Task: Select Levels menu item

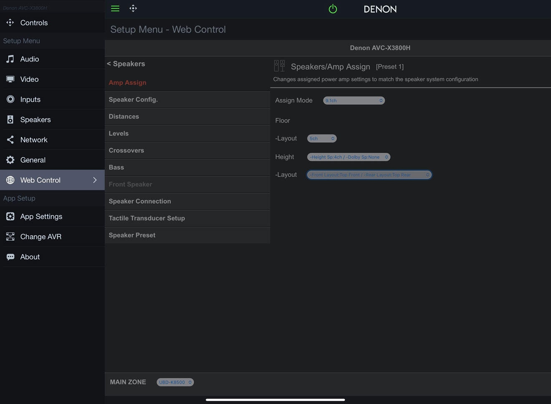Action: (x=187, y=134)
